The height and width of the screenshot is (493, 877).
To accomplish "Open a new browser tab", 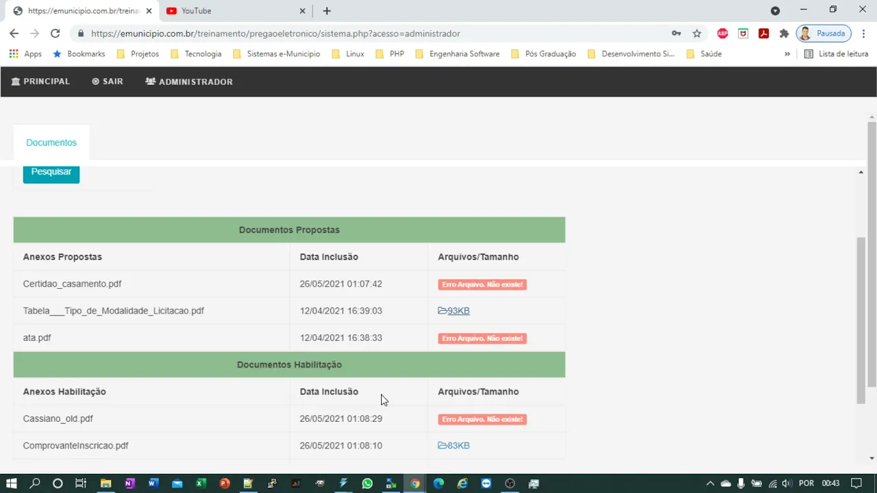I will pos(327,11).
